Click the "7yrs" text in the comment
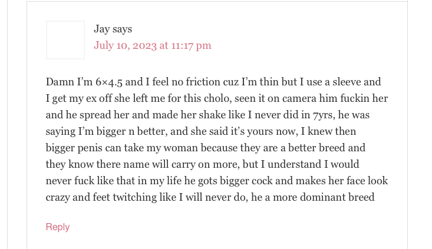Viewport: 432px width, 249px height. (324, 115)
